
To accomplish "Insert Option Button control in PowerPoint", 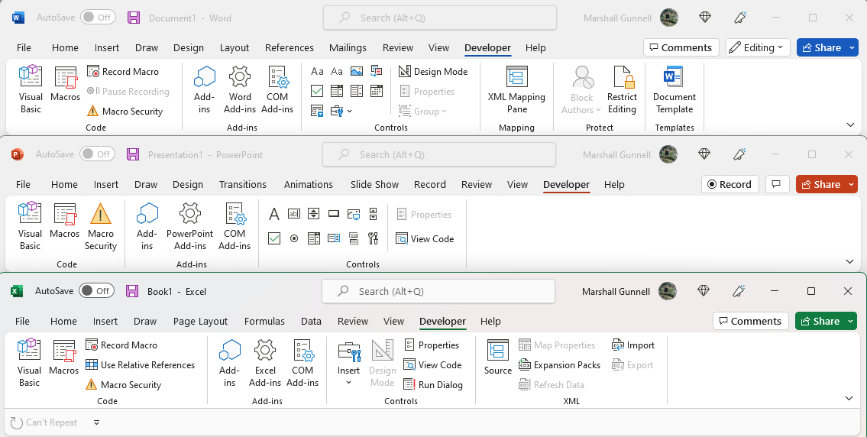I will [294, 238].
